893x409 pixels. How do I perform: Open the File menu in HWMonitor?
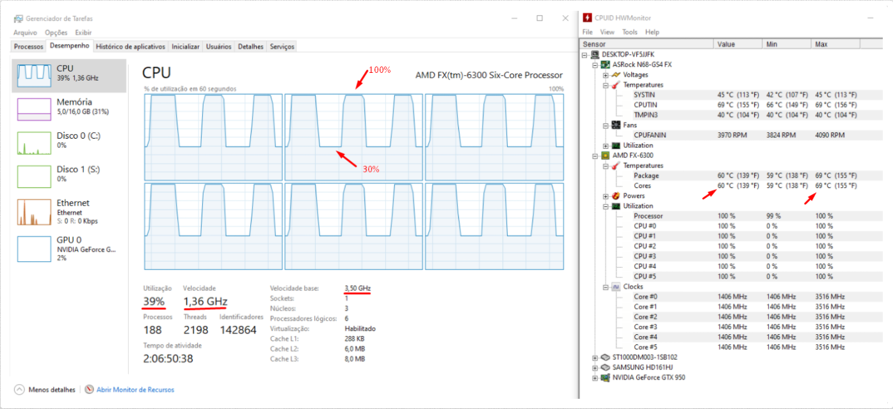[588, 32]
